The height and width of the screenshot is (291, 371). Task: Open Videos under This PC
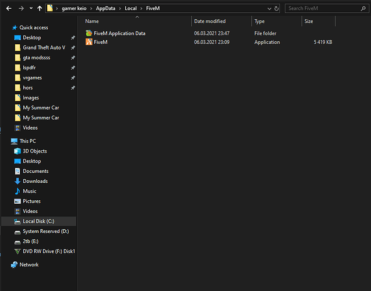point(30,211)
